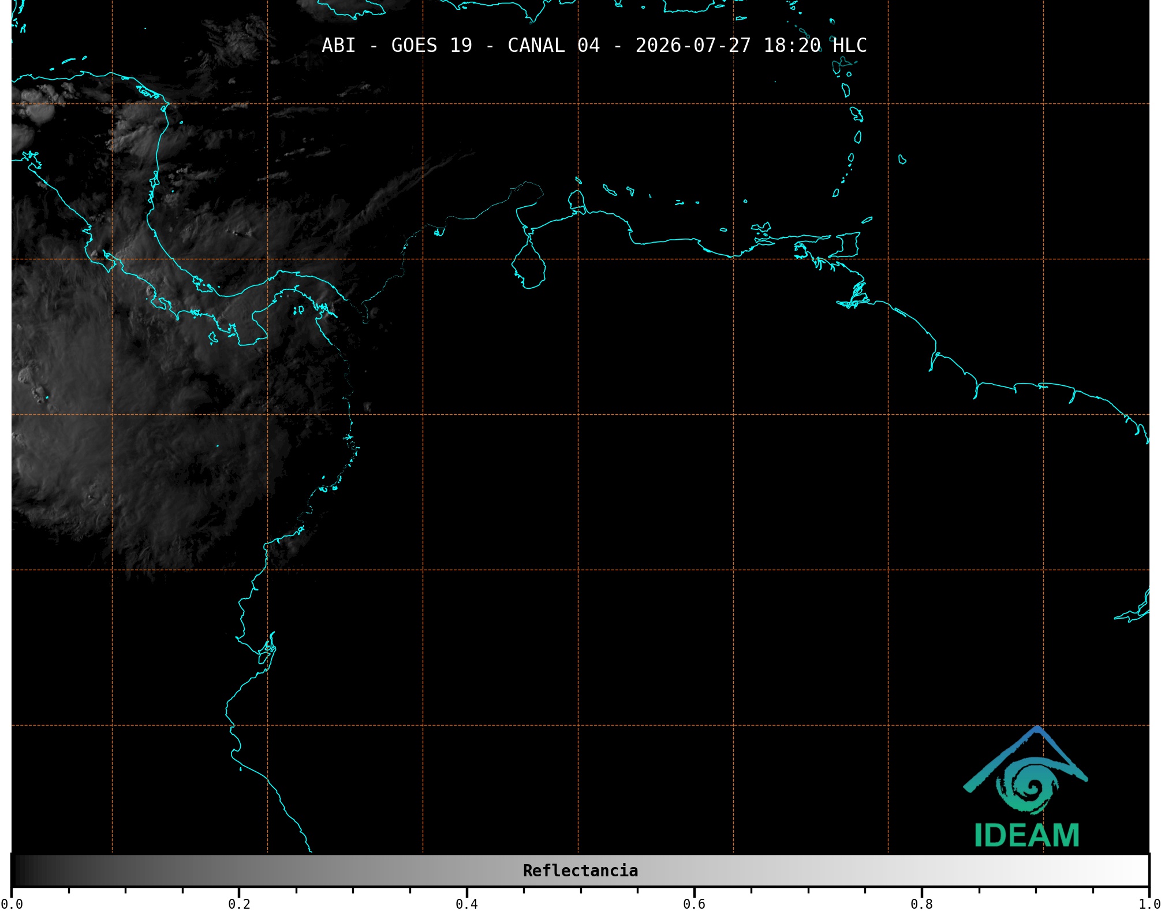This screenshot has height=911, width=1161.
Task: Click the '0.0' colorbar tick label
Action: pos(12,904)
